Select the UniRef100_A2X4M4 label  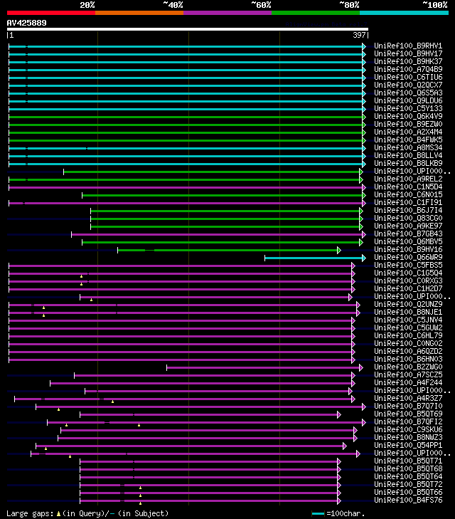point(408,132)
